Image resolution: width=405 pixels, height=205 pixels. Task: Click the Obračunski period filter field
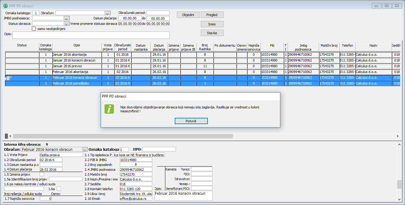pos(158,13)
